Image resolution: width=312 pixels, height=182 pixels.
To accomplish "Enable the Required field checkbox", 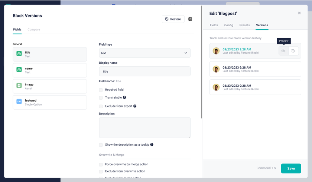I will pos(101,90).
